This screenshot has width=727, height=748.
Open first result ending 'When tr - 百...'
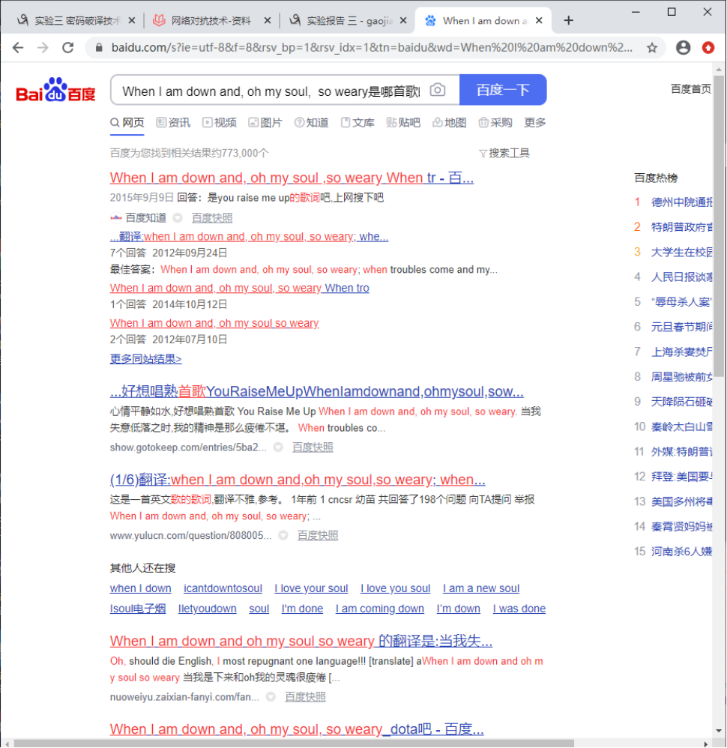click(x=292, y=178)
